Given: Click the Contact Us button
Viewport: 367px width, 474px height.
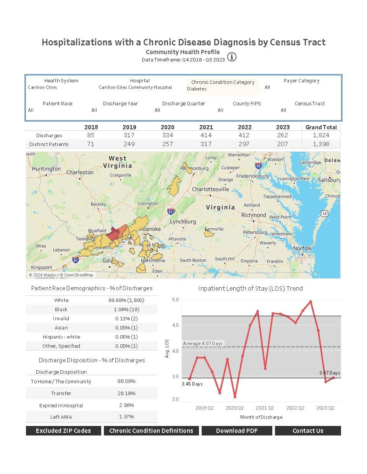Looking at the screenshot, I should tap(308, 431).
